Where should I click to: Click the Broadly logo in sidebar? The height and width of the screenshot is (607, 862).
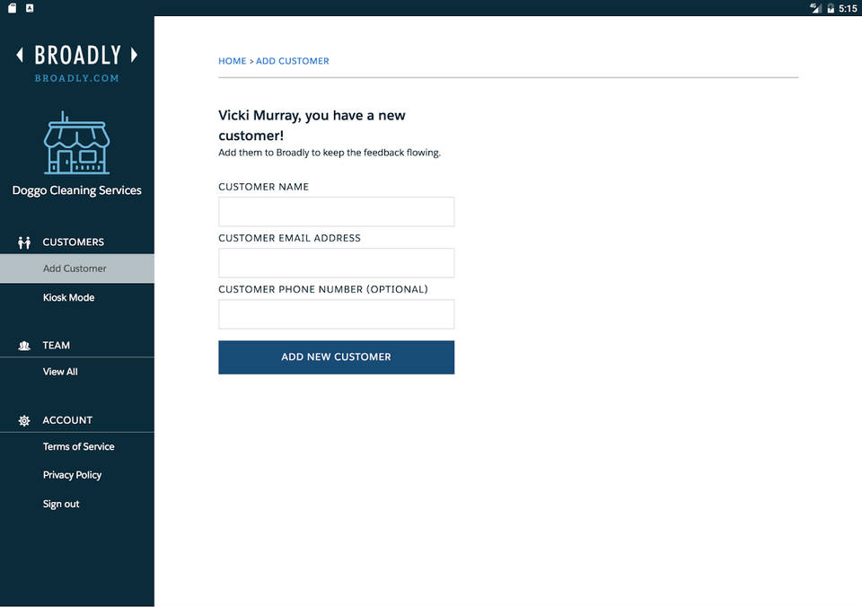click(77, 55)
